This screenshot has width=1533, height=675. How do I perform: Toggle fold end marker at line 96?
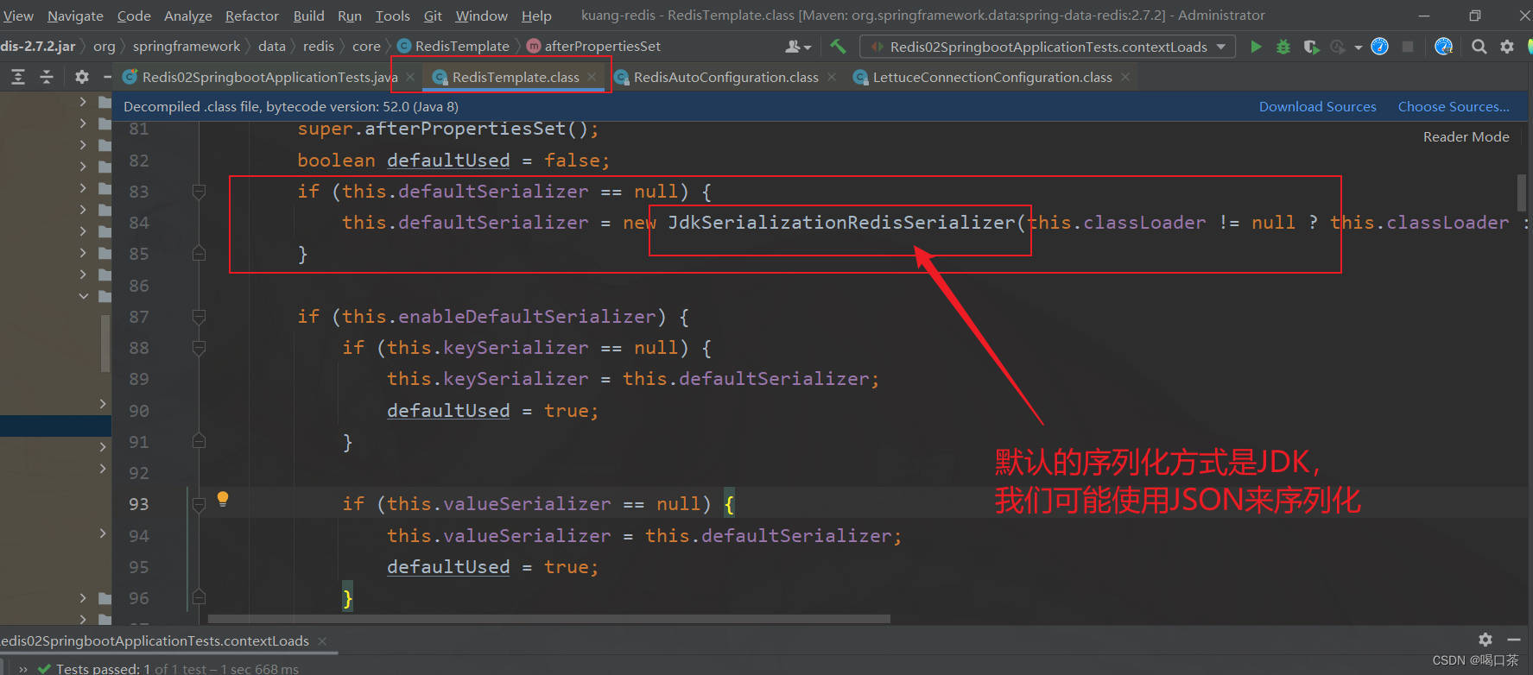199,597
